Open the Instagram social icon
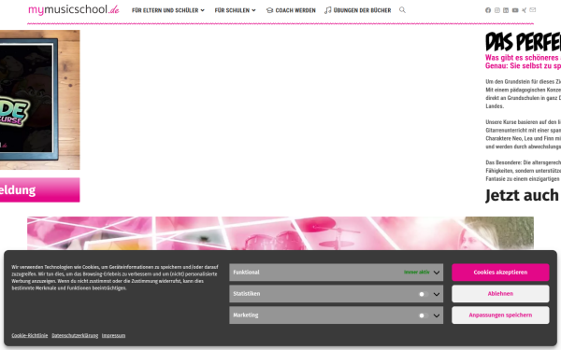The height and width of the screenshot is (350, 561). (497, 10)
